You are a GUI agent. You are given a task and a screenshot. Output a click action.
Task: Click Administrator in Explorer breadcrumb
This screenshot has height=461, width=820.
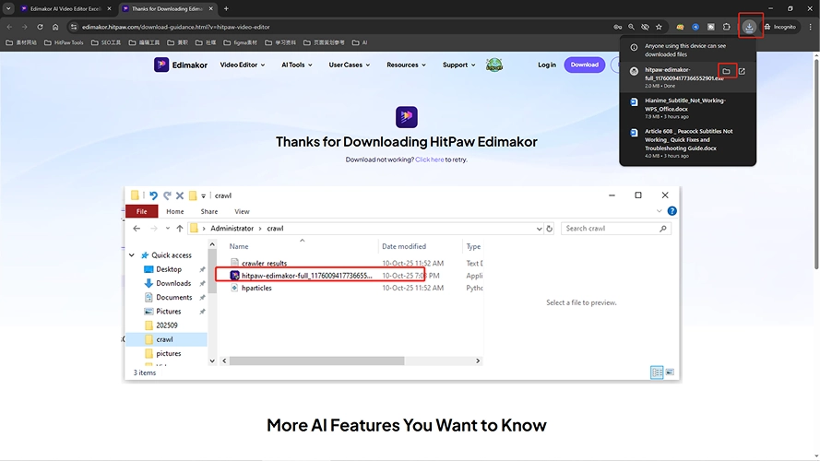click(x=232, y=229)
